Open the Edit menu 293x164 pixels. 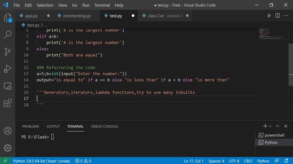click(x=28, y=5)
